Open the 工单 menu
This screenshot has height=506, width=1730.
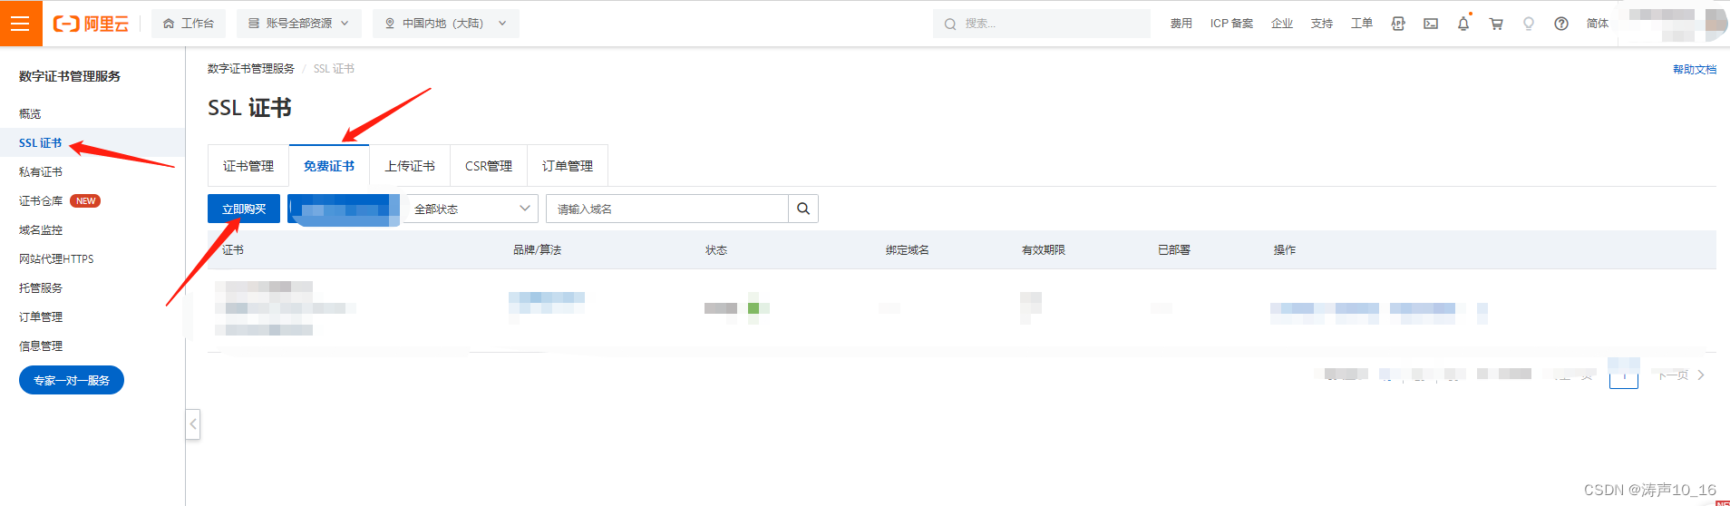(1362, 24)
